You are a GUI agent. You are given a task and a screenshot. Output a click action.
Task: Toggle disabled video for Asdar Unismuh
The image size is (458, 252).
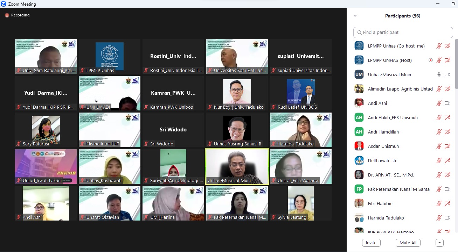click(x=447, y=146)
